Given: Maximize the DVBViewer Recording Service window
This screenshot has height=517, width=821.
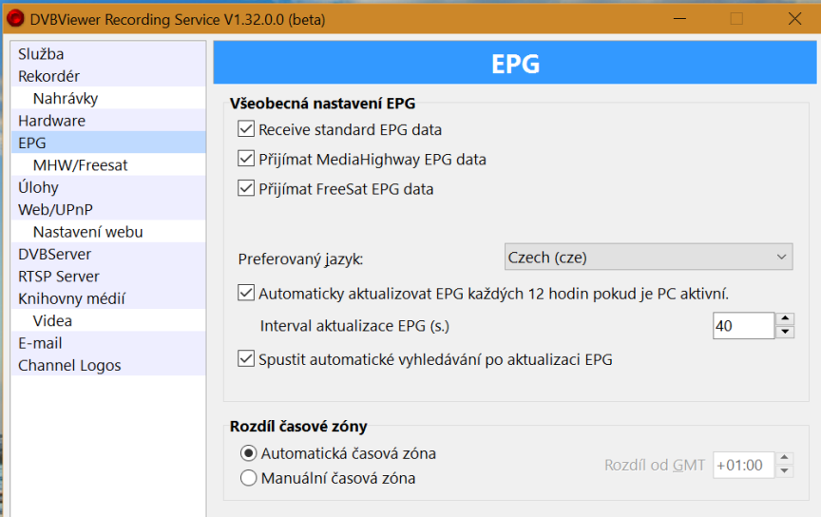Looking at the screenshot, I should coord(736,19).
